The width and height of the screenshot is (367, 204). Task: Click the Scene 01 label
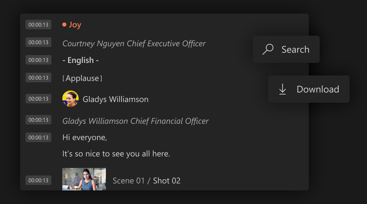point(129,181)
